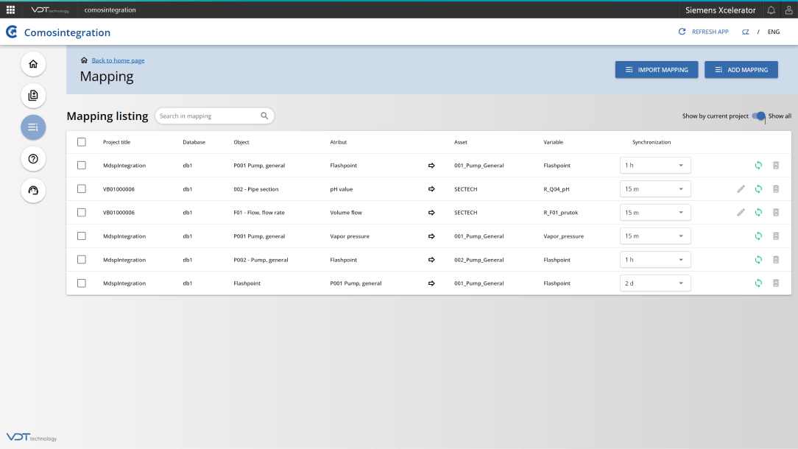Open the help question mark icon

(33, 159)
